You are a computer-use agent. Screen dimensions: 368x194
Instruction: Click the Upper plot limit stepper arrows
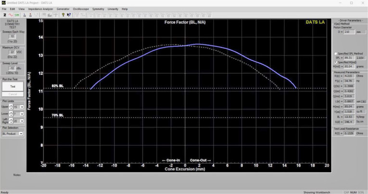11,107
